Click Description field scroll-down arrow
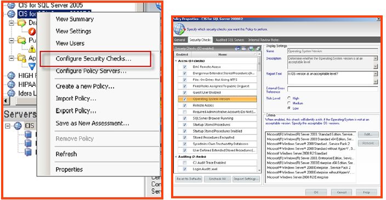Viewport: 386px width, 200px height. tap(376, 66)
